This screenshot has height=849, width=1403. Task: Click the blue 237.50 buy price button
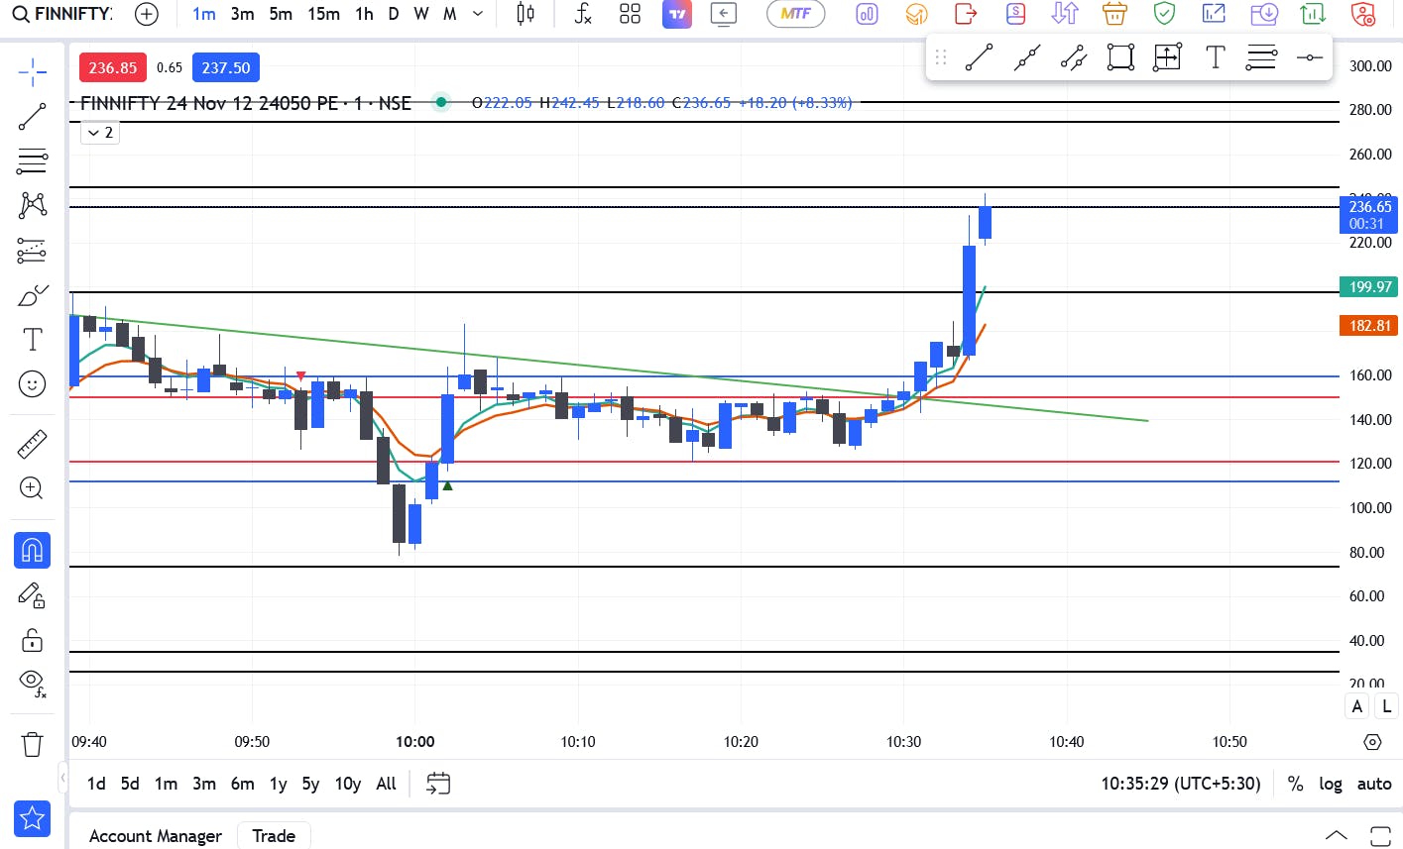(226, 67)
